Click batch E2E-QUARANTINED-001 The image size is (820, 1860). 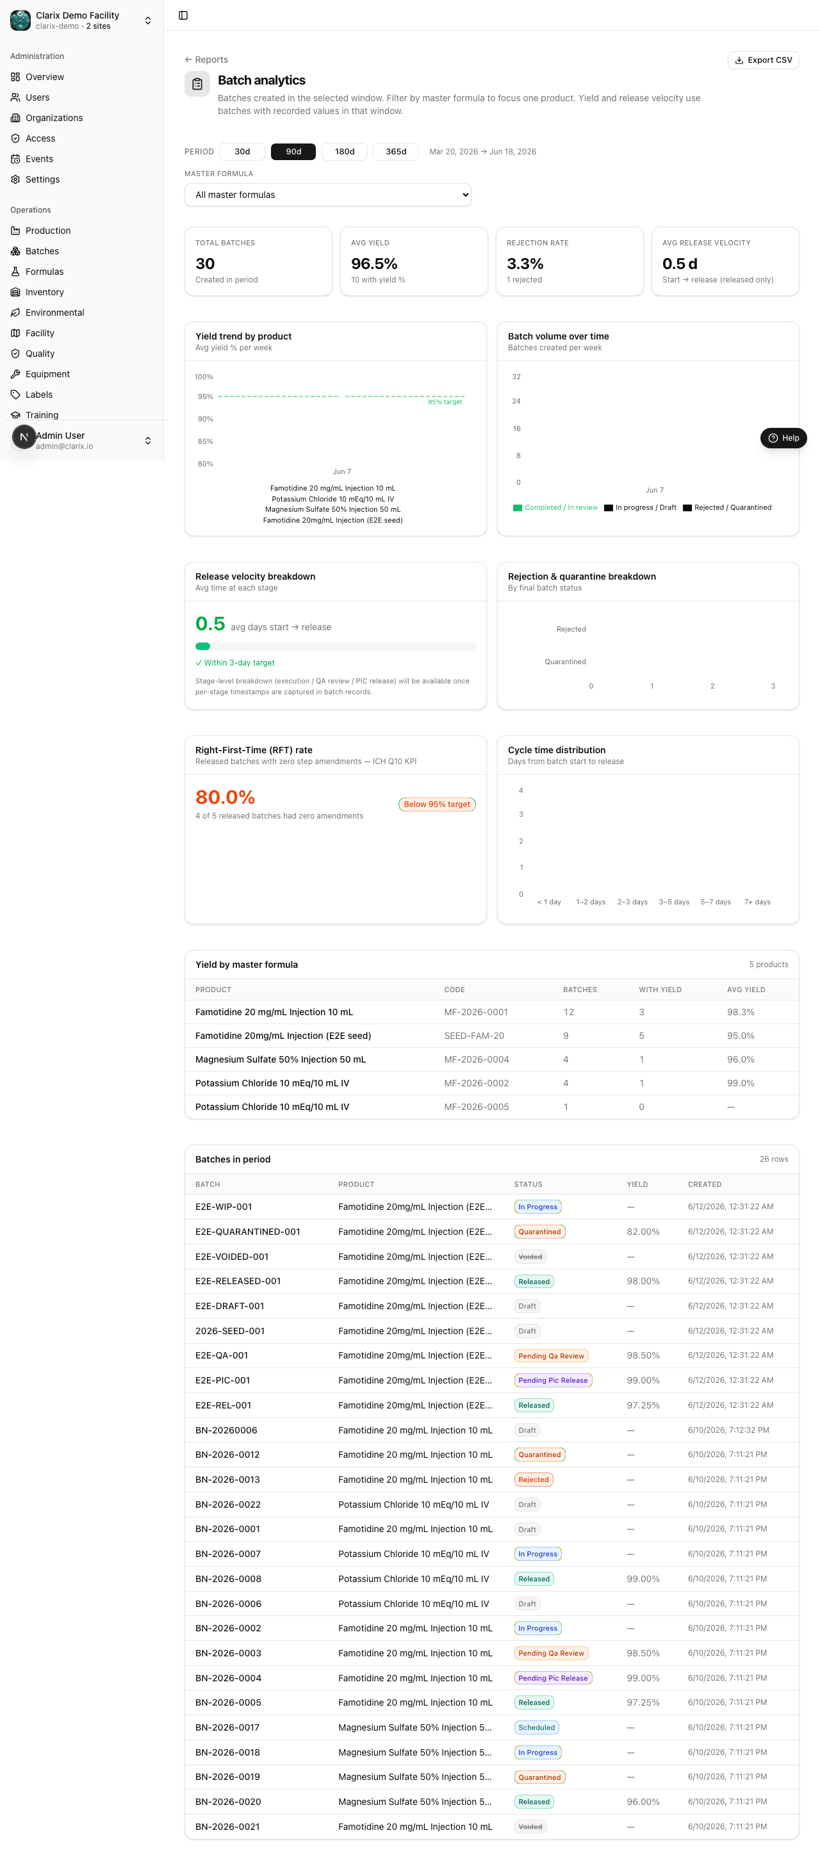(247, 1232)
